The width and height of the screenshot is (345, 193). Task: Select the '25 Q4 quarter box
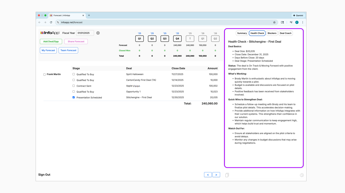click(177, 39)
